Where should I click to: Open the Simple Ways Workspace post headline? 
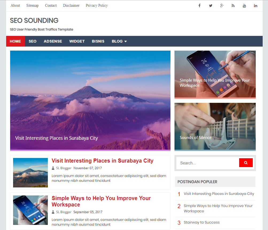(x=101, y=201)
